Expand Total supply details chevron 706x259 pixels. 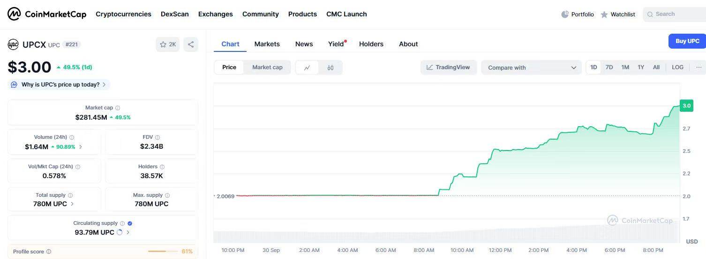point(72,204)
